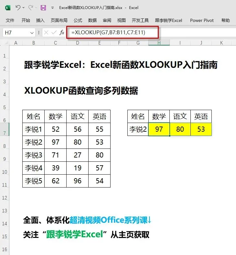Image resolution: width=236 pixels, height=255 pixels.
Task: Open the 跟李锐学Excel tab
Action: click(168, 20)
